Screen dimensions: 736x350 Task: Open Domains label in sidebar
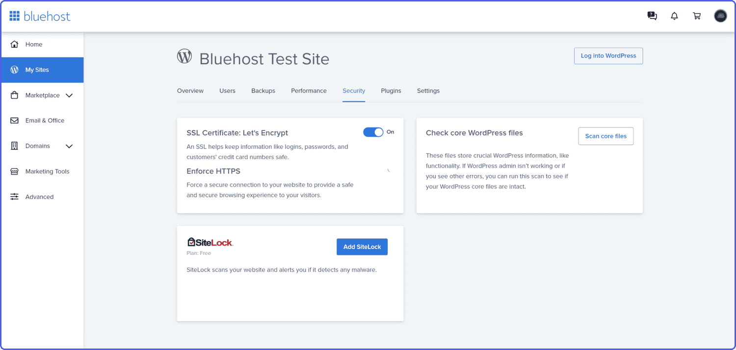pyautogui.click(x=38, y=146)
